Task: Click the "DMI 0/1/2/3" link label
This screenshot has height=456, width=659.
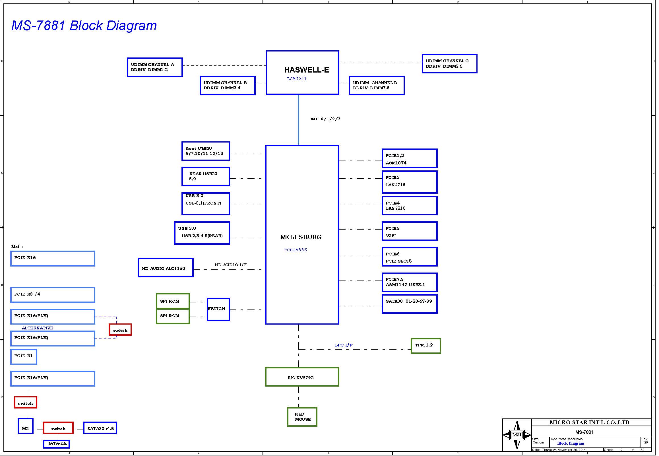Action: coord(325,119)
